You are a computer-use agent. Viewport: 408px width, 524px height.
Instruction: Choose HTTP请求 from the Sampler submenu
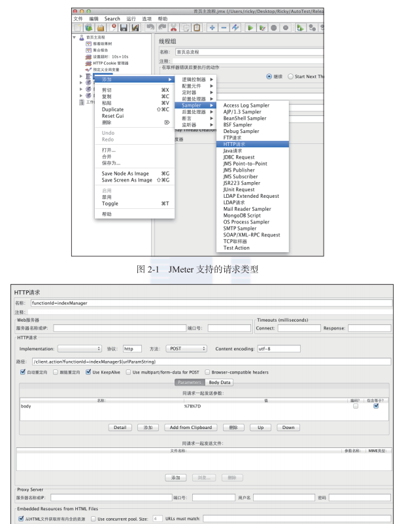pos(252,144)
